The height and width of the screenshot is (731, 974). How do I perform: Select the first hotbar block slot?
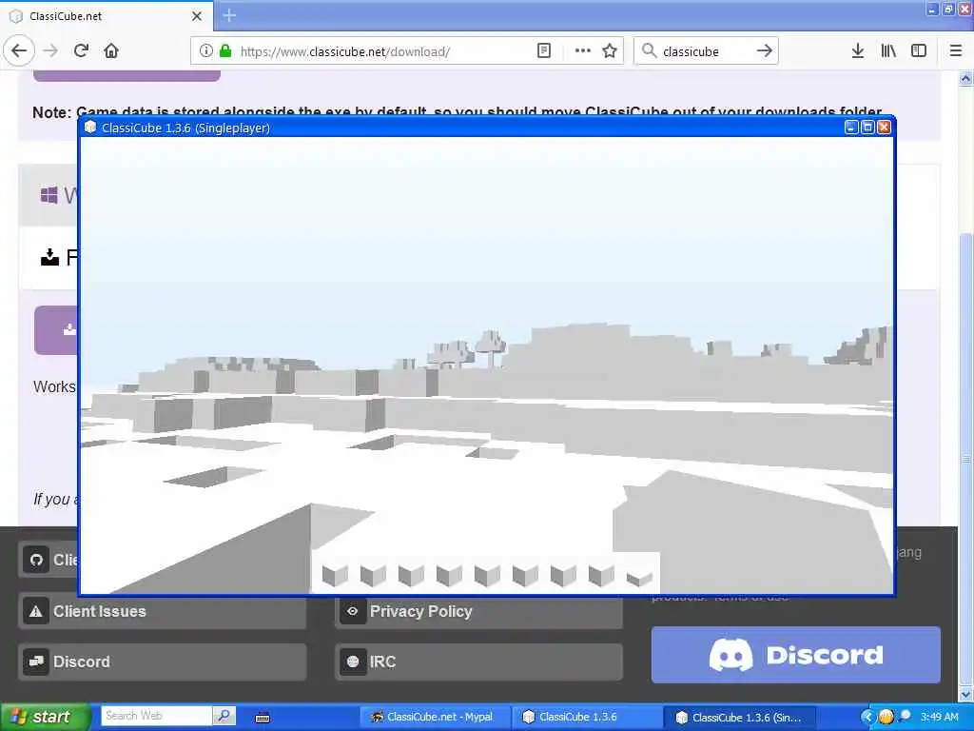pos(335,576)
